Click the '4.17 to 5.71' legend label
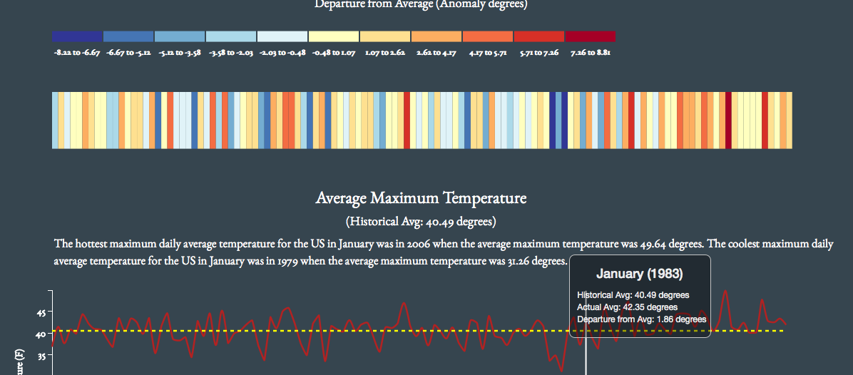Viewport: 853px width, 375px height. [x=488, y=53]
